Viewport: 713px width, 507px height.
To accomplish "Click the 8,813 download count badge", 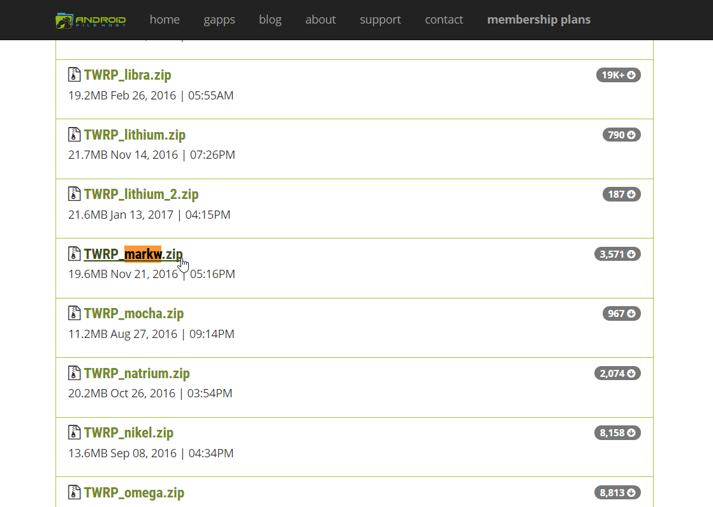I will coord(617,492).
